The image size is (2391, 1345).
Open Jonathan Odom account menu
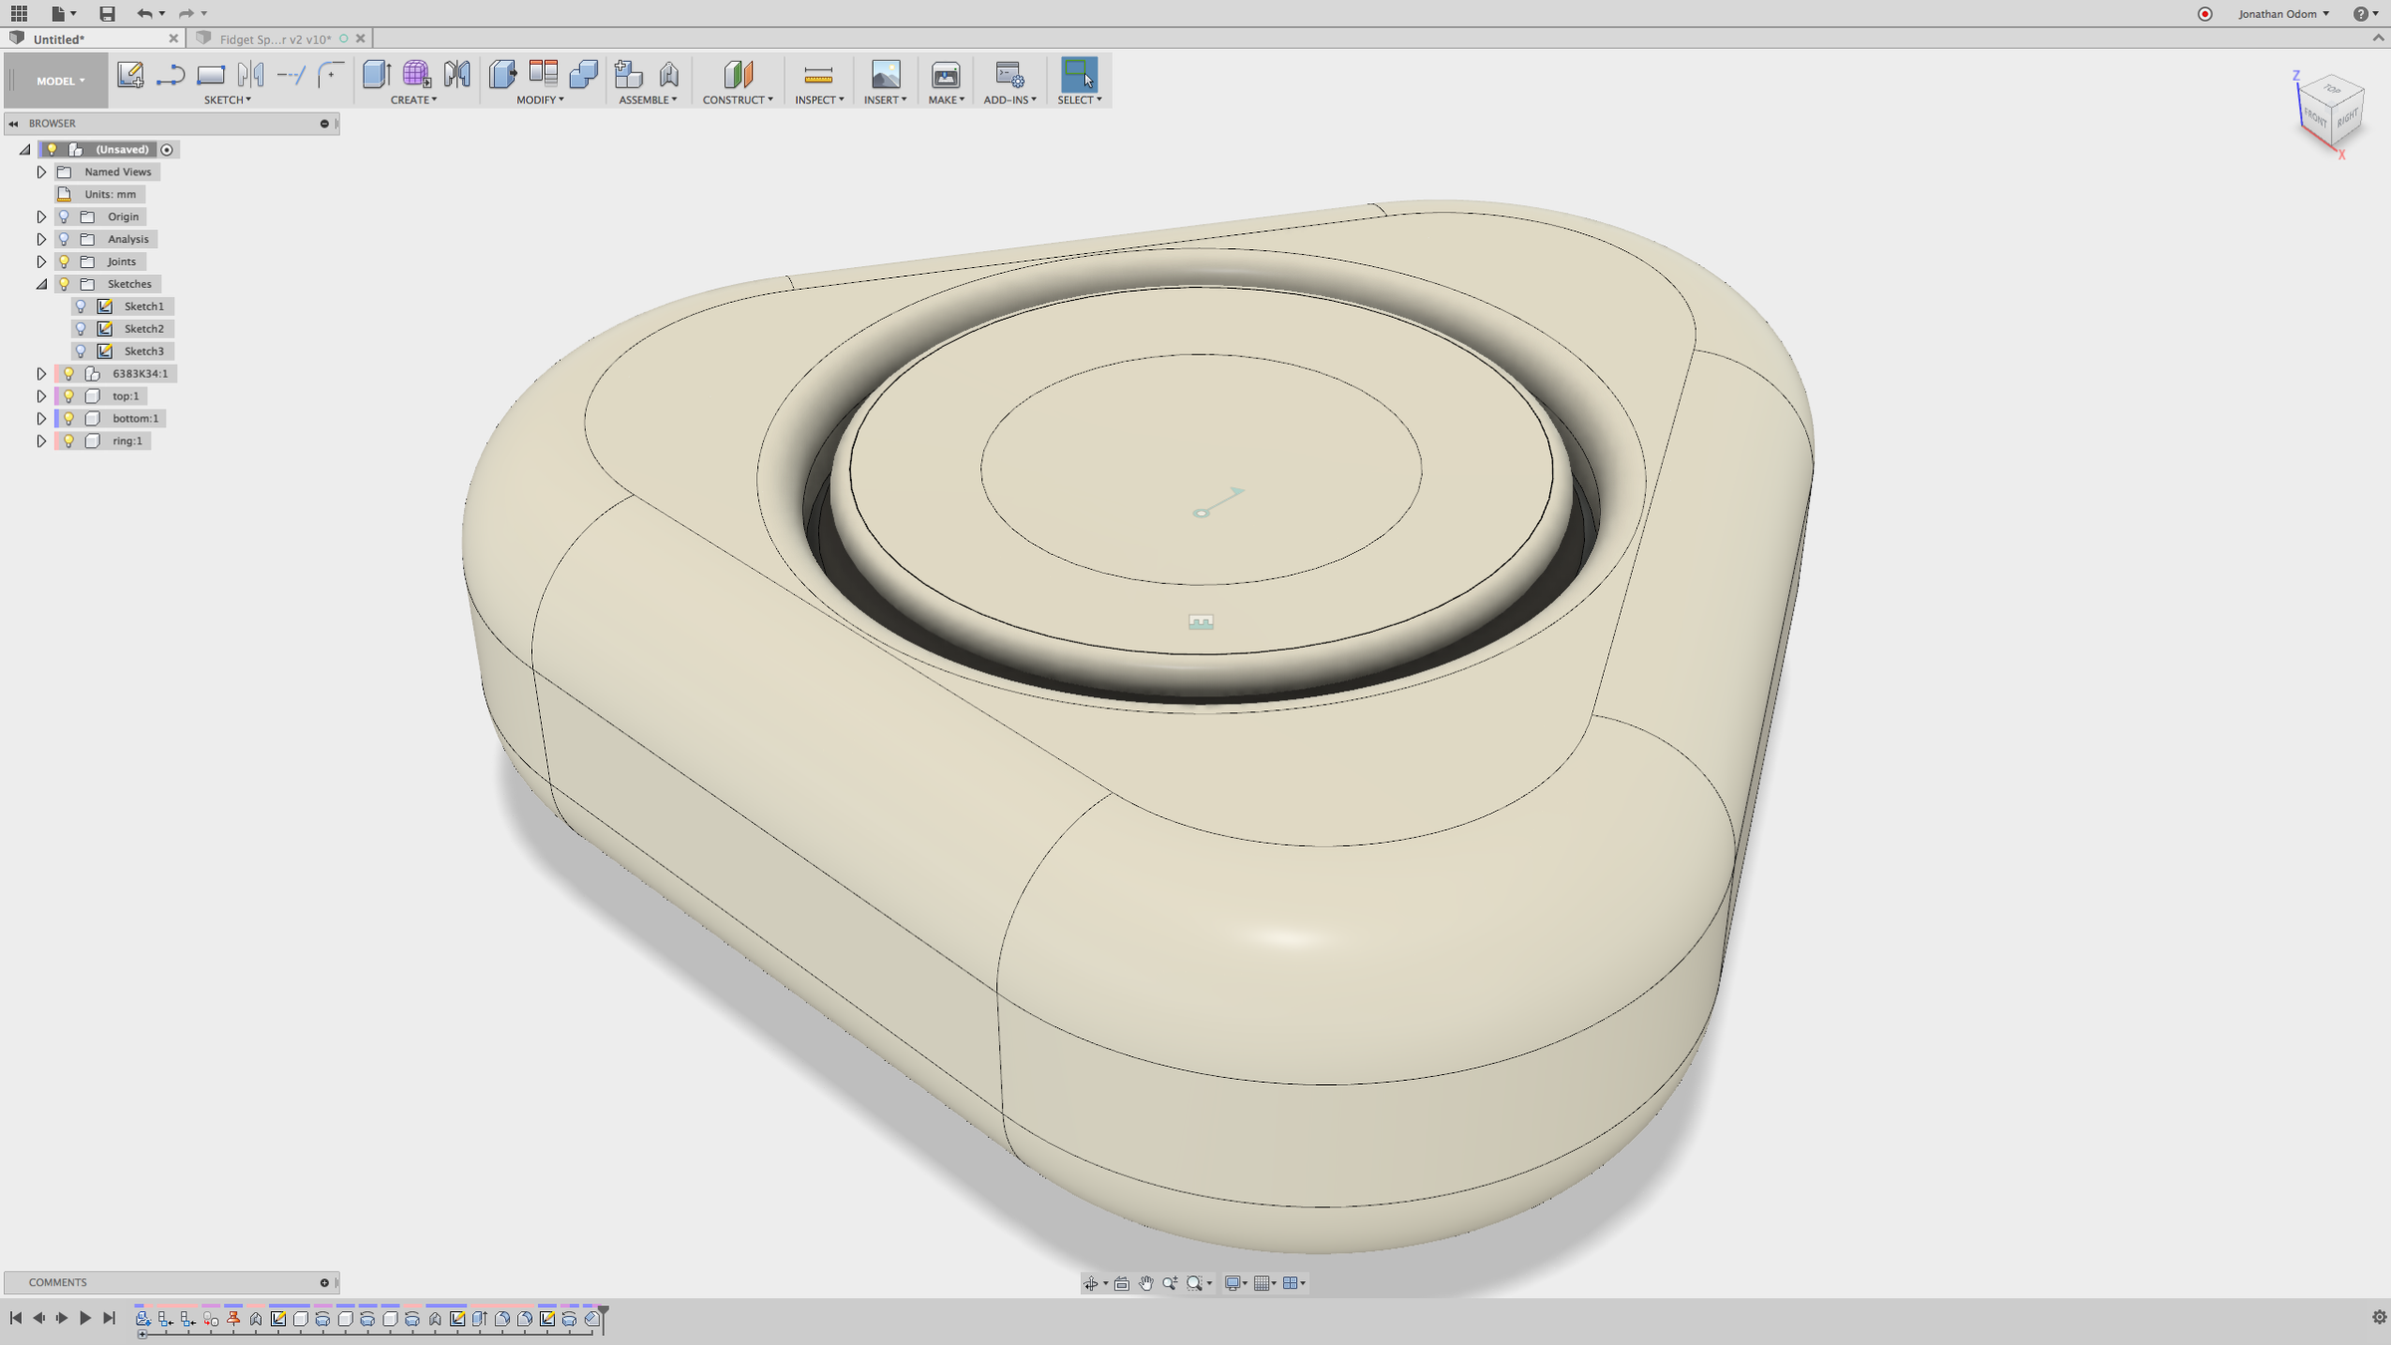click(x=2282, y=14)
